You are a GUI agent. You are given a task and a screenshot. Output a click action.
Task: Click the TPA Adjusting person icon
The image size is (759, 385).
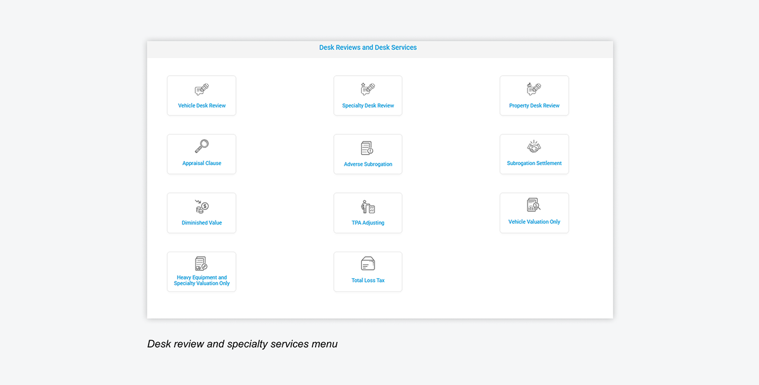tap(367, 207)
